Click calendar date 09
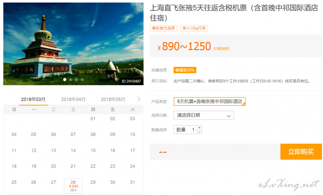The image size is (323, 195). tap(113, 135)
